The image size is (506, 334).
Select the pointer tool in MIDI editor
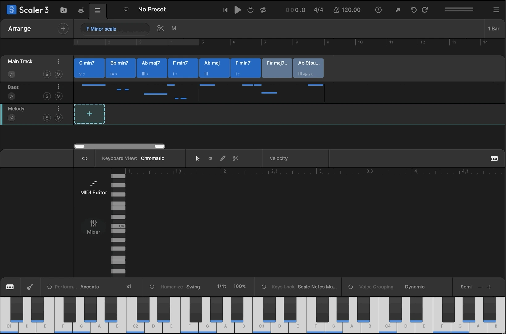click(197, 158)
